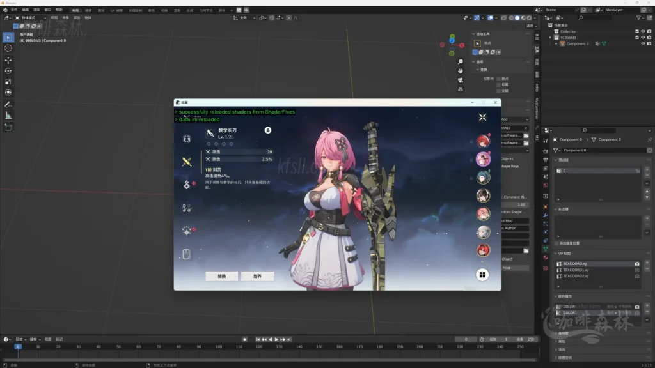Disable render camera toggle for Collection
The width and height of the screenshot is (655, 368).
pos(649,31)
